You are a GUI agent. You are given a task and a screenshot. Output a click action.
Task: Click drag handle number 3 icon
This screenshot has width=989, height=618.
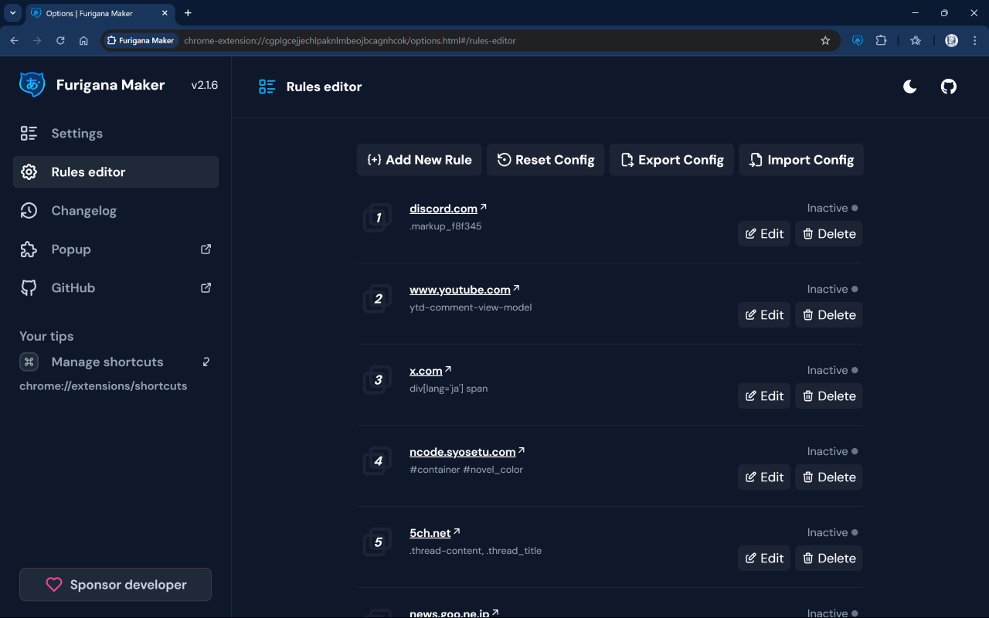point(378,380)
